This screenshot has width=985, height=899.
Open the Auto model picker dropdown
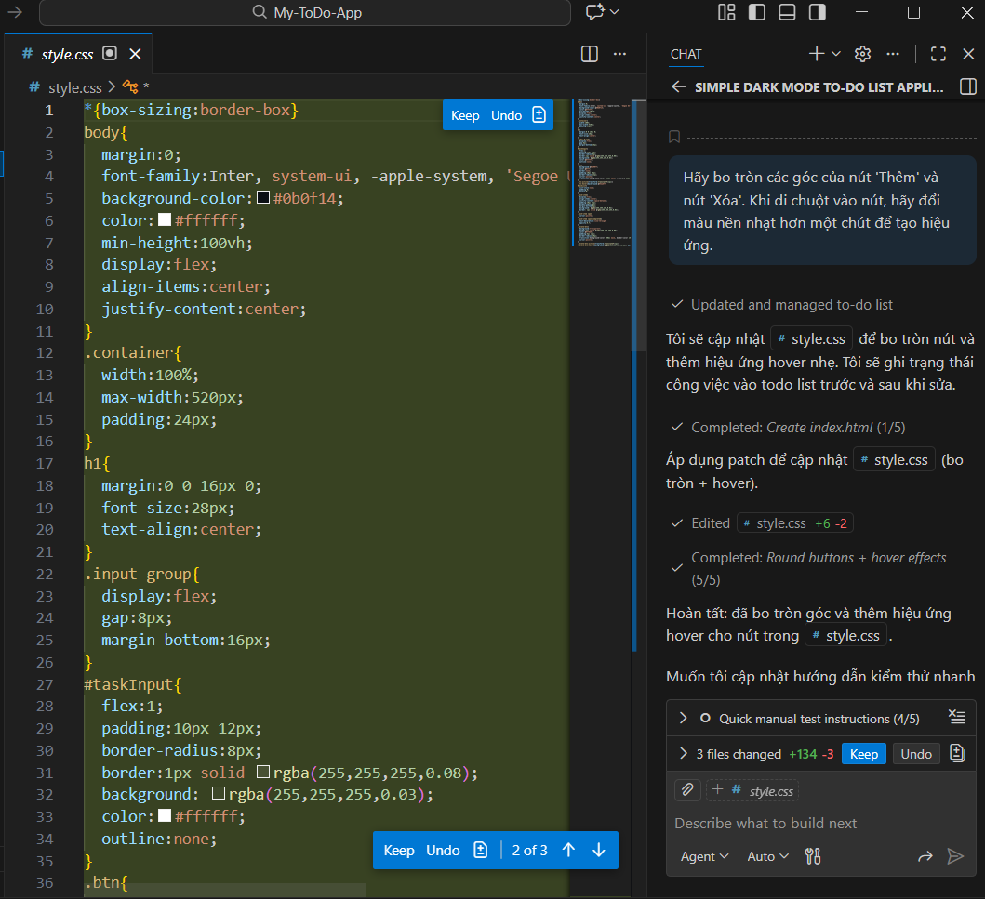pyautogui.click(x=766, y=855)
